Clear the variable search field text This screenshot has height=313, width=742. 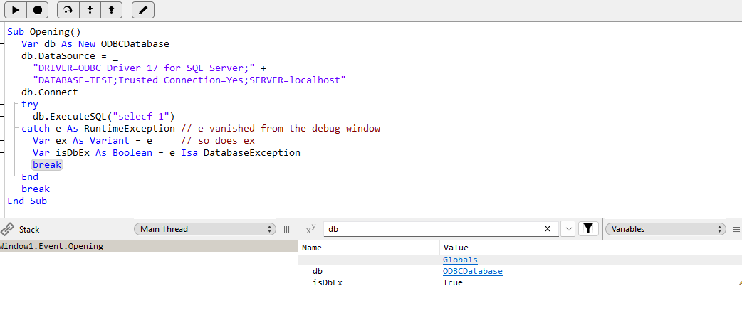pos(547,229)
